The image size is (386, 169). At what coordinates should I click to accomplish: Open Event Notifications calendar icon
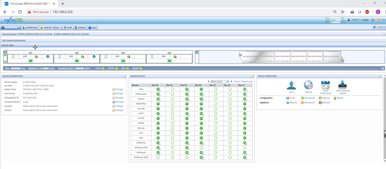pyautogui.click(x=325, y=85)
